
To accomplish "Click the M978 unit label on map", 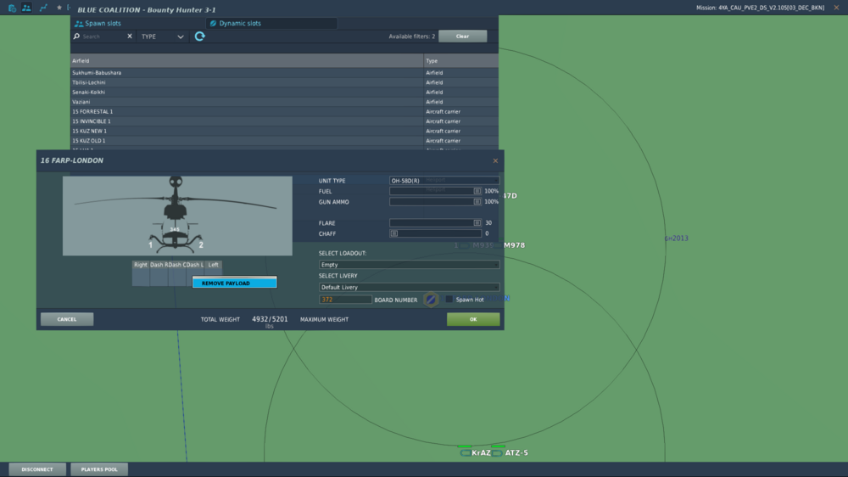I will coord(515,245).
